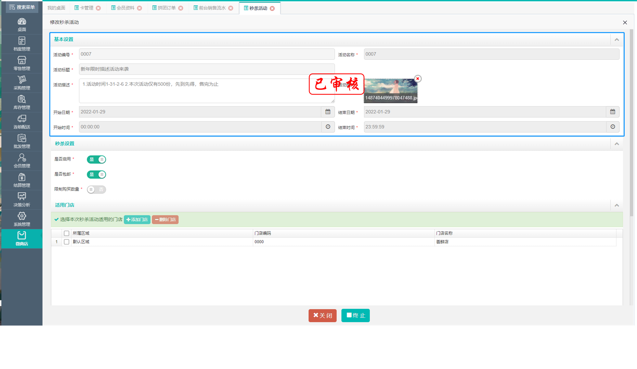This screenshot has width=637, height=369.
Task: Open 决策分析 in the sidebar
Action: click(x=22, y=200)
